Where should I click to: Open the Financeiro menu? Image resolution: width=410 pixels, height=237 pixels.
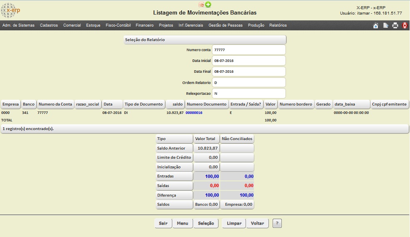pyautogui.click(x=144, y=25)
